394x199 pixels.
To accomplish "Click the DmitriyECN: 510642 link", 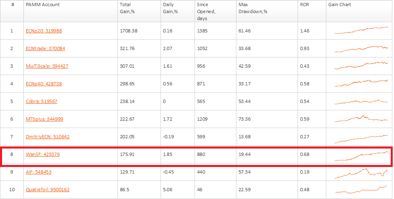I will click(48, 137).
